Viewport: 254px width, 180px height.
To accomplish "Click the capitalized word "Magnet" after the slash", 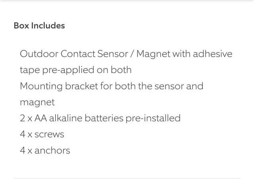I will click(153, 54).
